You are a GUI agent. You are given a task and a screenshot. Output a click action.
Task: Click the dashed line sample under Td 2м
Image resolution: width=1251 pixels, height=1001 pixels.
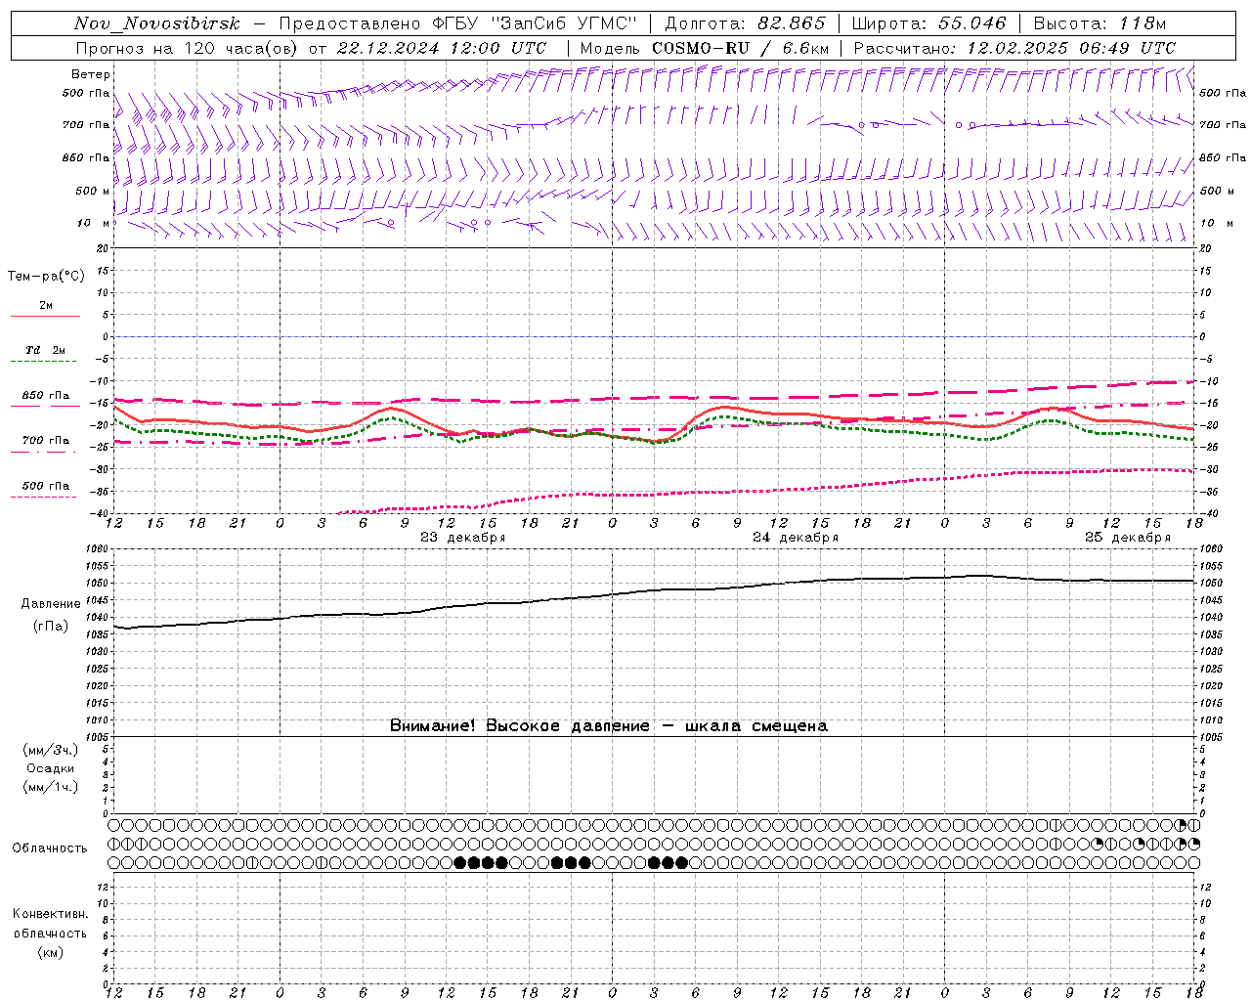[x=43, y=362]
